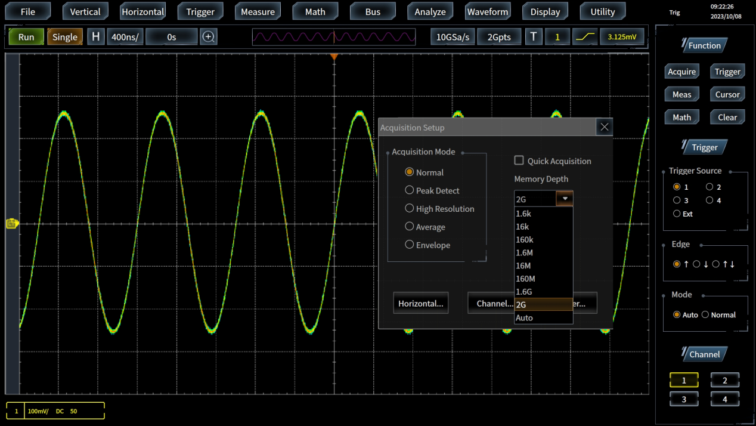Click the zoom magnifier icon in toolbar
This screenshot has height=426, width=756.
pos(208,37)
